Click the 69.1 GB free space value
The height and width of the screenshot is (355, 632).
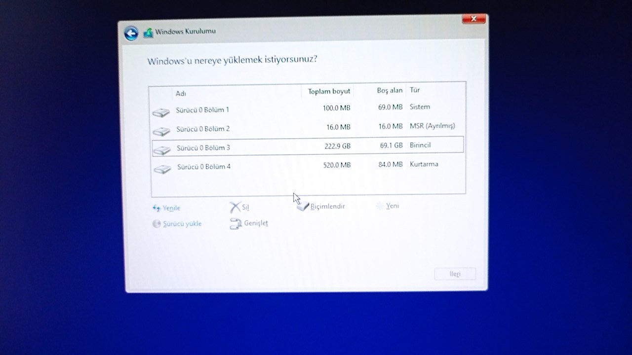point(392,146)
